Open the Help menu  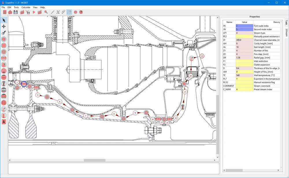[42, 8]
